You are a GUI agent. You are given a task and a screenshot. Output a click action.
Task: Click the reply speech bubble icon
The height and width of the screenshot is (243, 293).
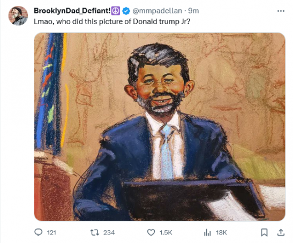point(39,232)
